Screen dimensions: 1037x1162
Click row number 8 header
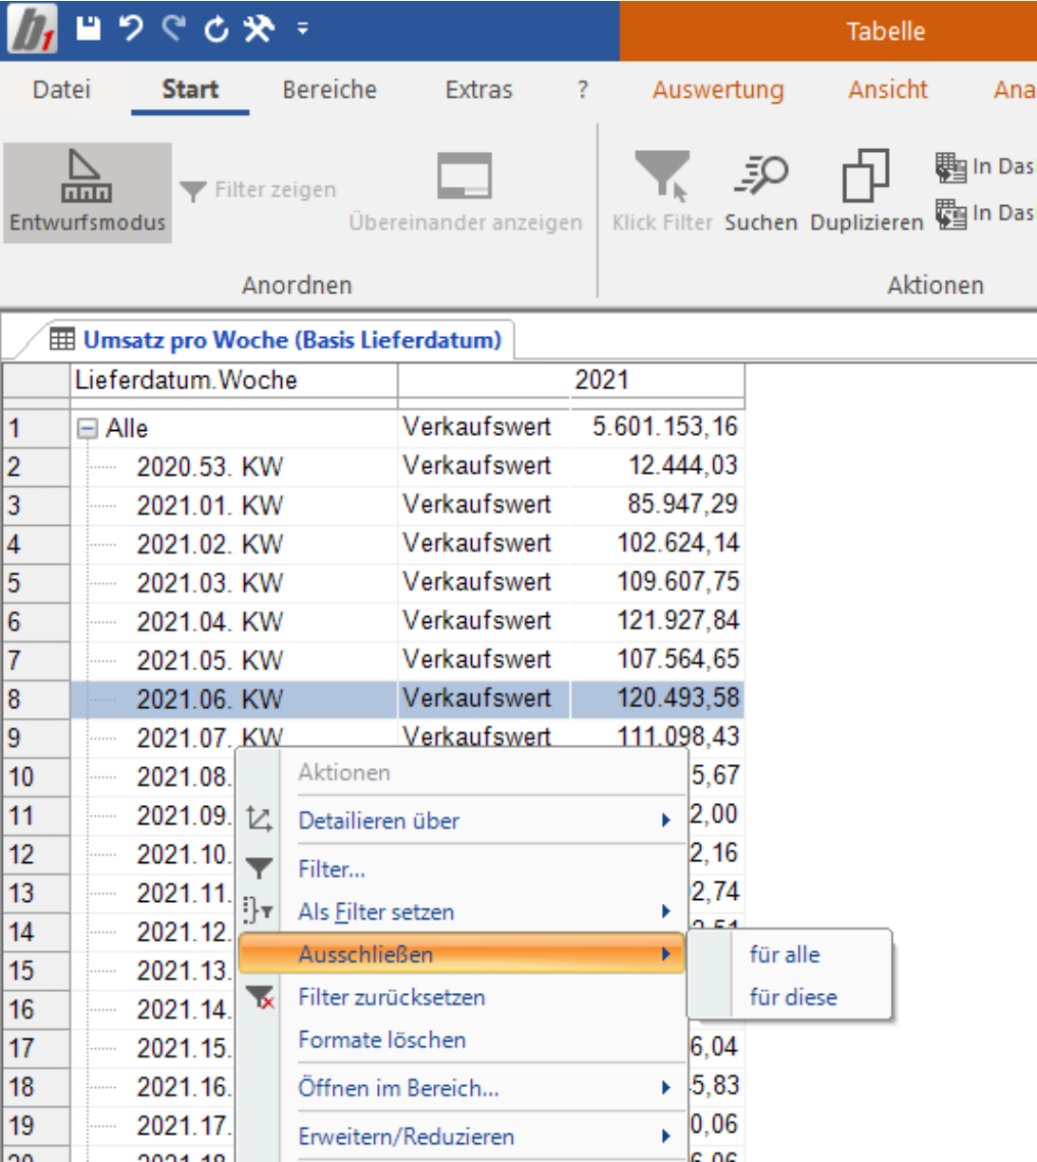pyautogui.click(x=36, y=700)
